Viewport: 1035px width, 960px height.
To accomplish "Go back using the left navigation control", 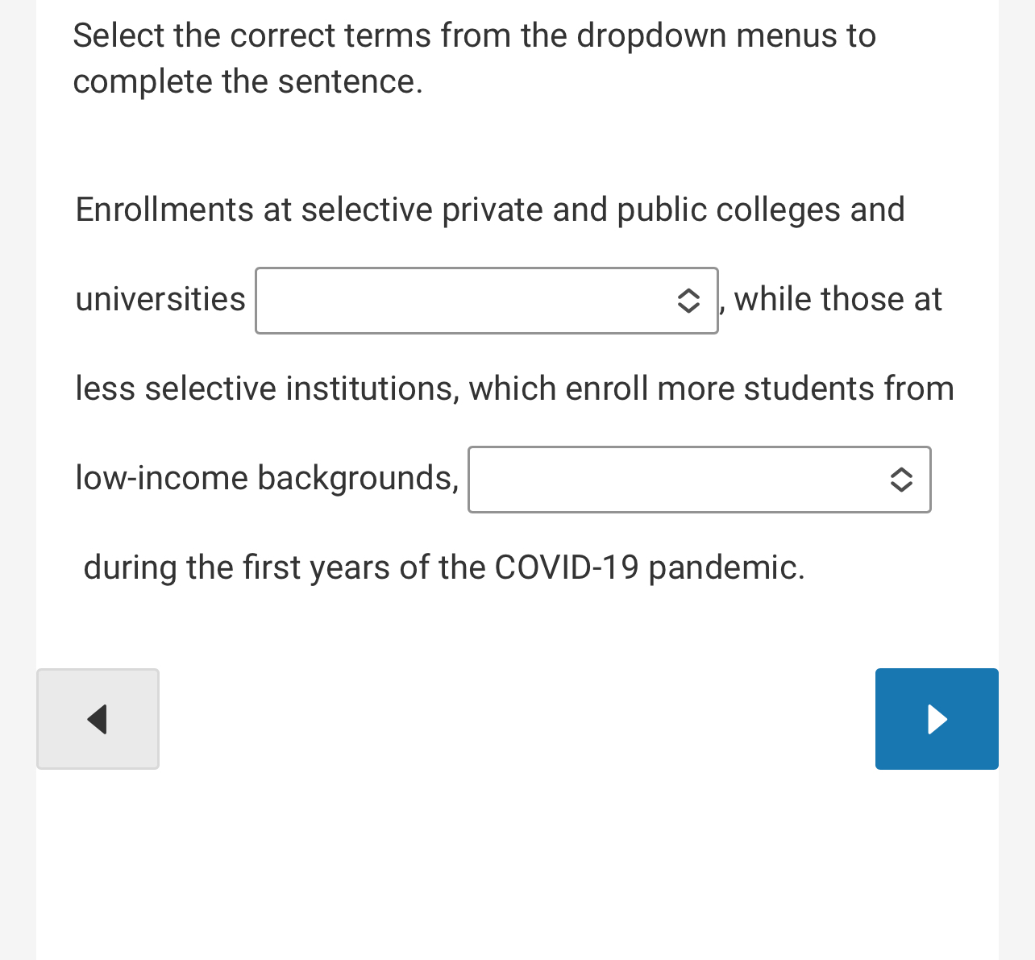I will tap(97, 719).
